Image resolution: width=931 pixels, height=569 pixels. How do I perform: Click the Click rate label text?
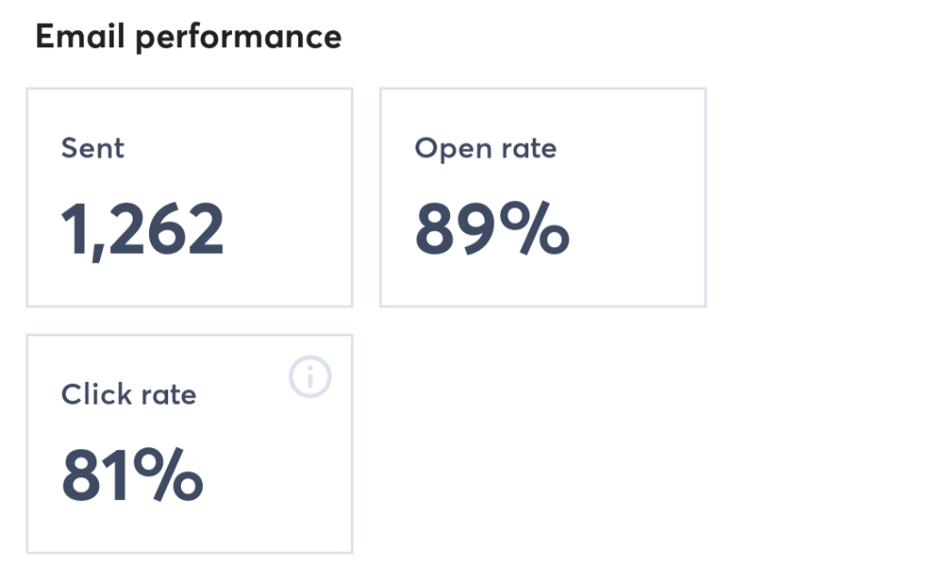coord(128,394)
